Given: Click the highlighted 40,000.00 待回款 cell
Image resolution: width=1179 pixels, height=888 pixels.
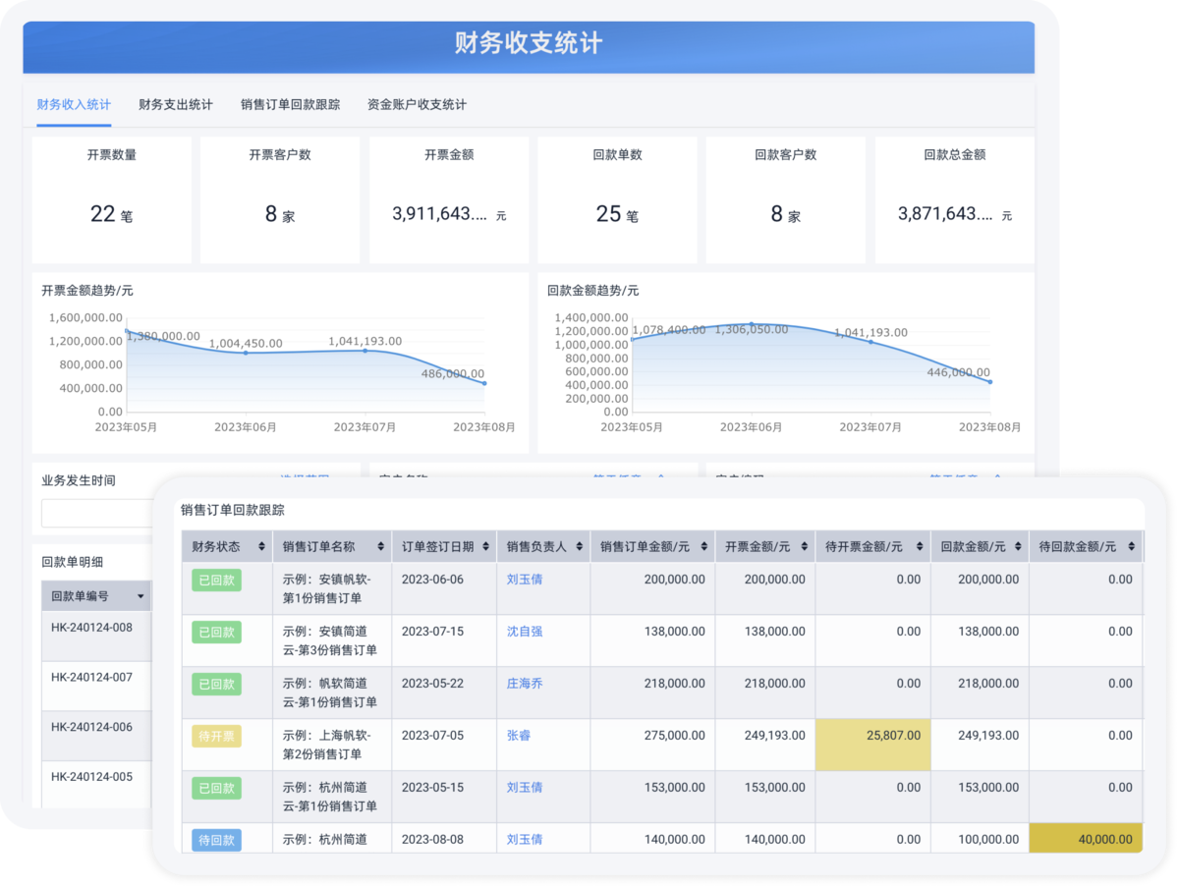Looking at the screenshot, I should pyautogui.click(x=1086, y=838).
